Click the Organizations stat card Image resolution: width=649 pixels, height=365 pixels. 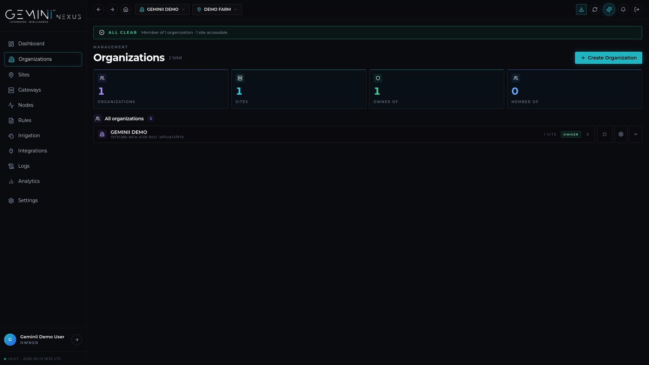pos(161,89)
